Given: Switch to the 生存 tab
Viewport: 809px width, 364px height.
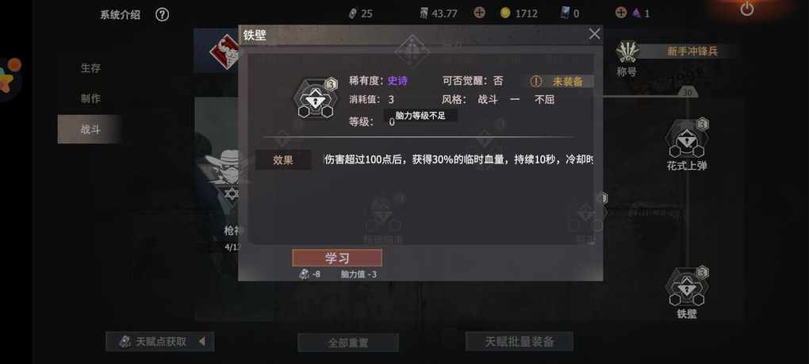Looking at the screenshot, I should (90, 68).
